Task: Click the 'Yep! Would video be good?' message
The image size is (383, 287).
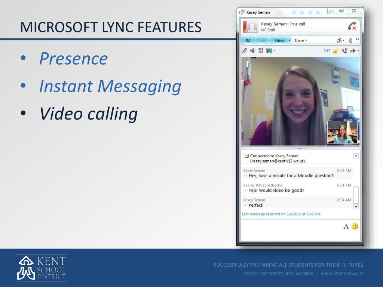Action: (x=276, y=190)
